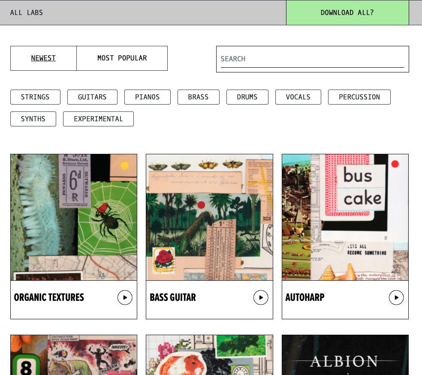Screen dimensions: 422x375
Task: Sort by Newest
Action: click(x=43, y=58)
